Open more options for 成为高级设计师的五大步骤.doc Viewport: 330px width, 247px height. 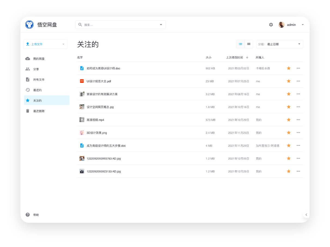(298, 145)
